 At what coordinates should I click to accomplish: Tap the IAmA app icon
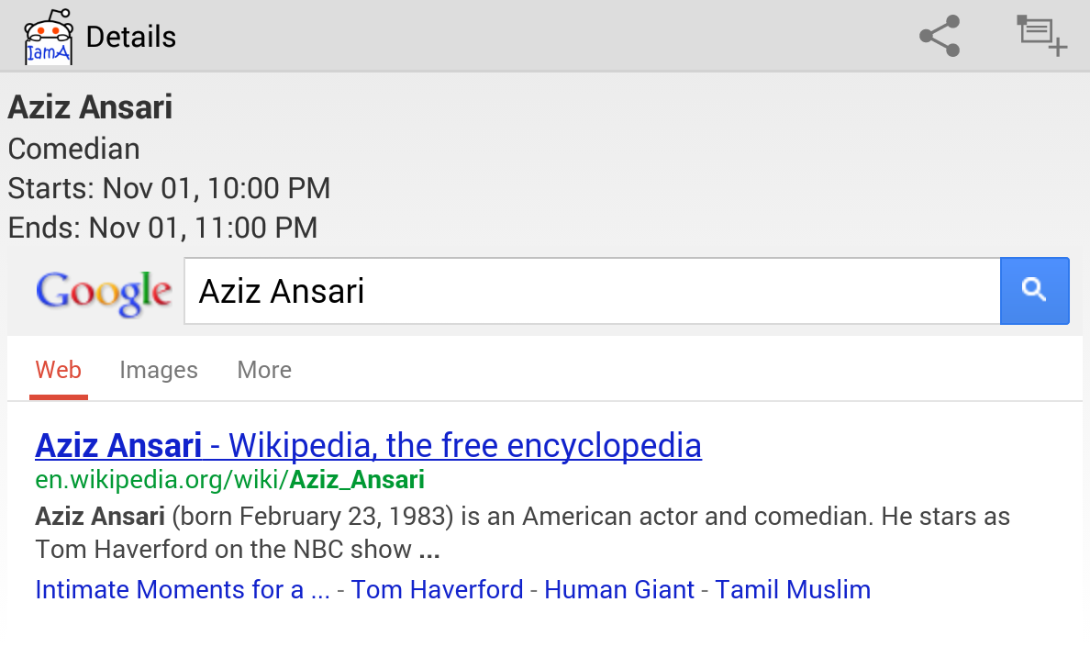coord(49,37)
